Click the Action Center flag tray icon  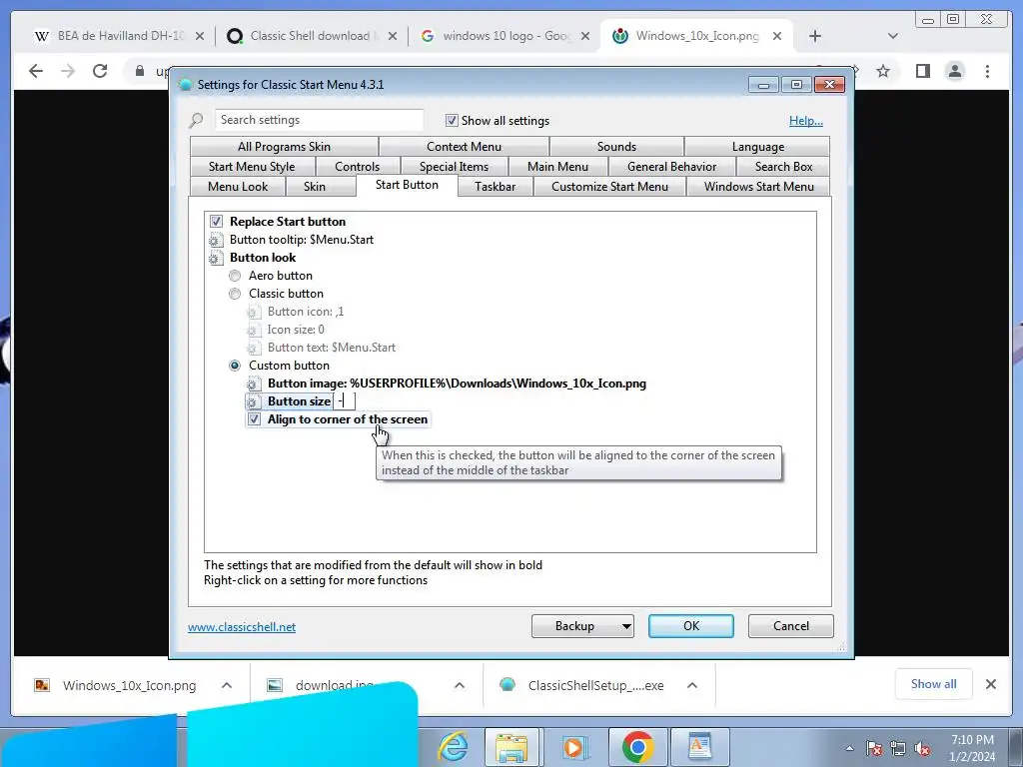tap(873, 748)
